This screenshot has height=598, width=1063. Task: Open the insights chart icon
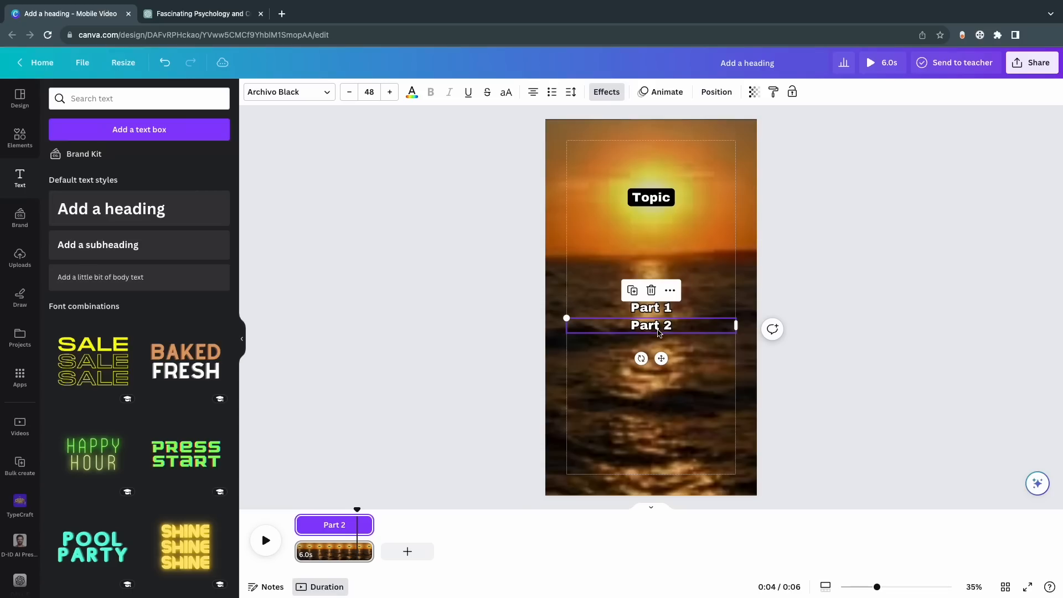click(844, 63)
